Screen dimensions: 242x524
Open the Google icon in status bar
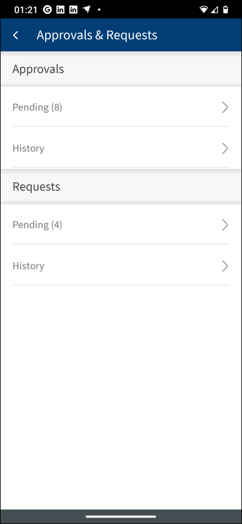pos(48,10)
